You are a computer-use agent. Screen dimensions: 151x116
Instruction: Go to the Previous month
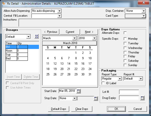tap(51, 32)
